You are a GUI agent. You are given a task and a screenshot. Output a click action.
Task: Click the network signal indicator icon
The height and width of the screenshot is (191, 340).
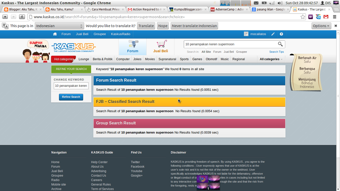coord(272,3)
